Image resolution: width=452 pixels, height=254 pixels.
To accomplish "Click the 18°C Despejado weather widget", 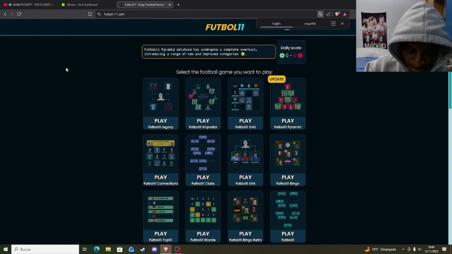I will (x=380, y=249).
